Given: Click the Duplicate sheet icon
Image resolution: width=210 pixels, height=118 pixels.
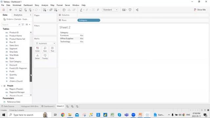Looking at the screenshot, I should click(51, 10).
